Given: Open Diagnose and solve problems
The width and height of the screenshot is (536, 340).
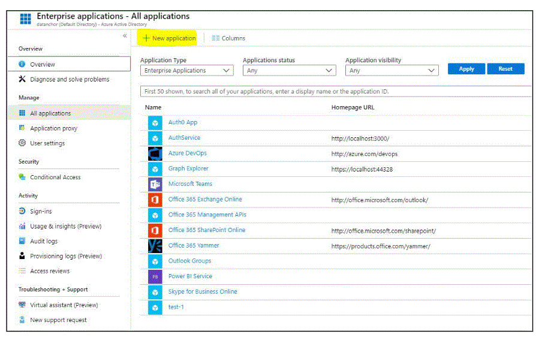Looking at the screenshot, I should click(69, 79).
